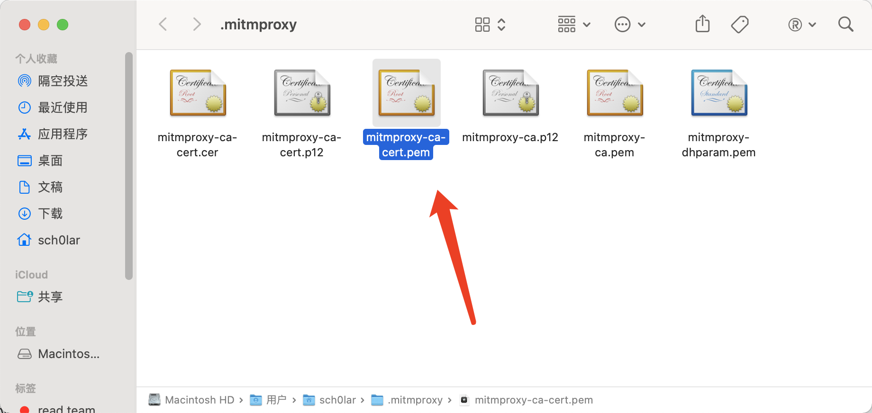Click the 个人收藏 section header
This screenshot has height=413, width=872.
tap(36, 59)
